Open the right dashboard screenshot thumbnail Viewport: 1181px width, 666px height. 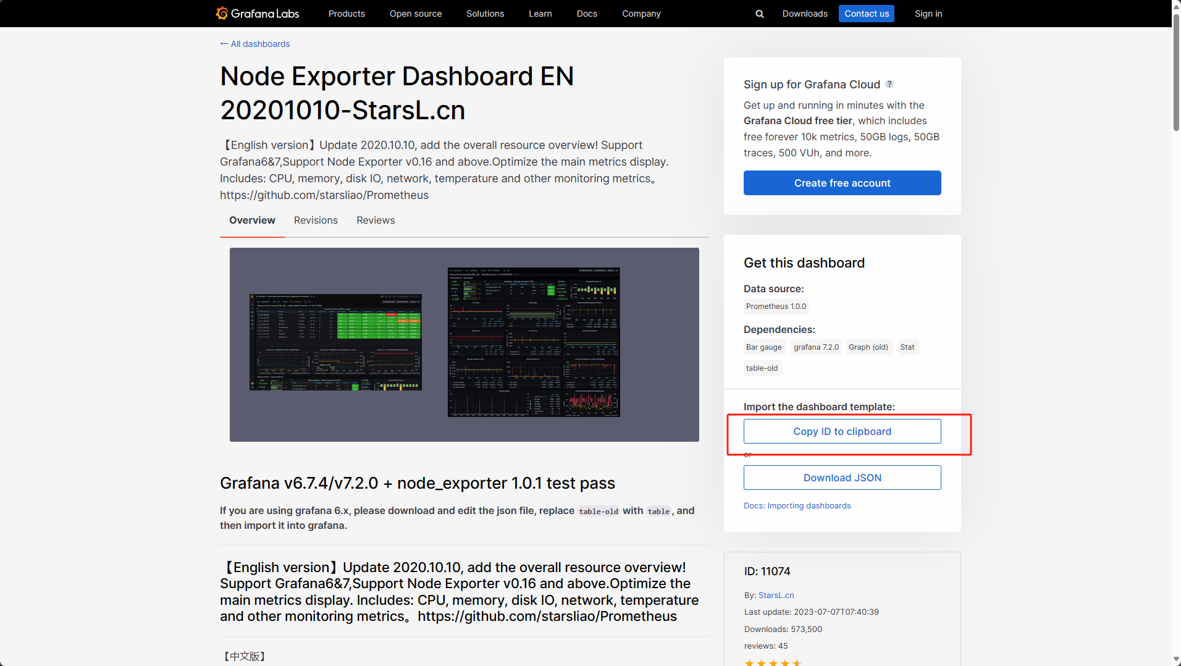[x=534, y=342]
